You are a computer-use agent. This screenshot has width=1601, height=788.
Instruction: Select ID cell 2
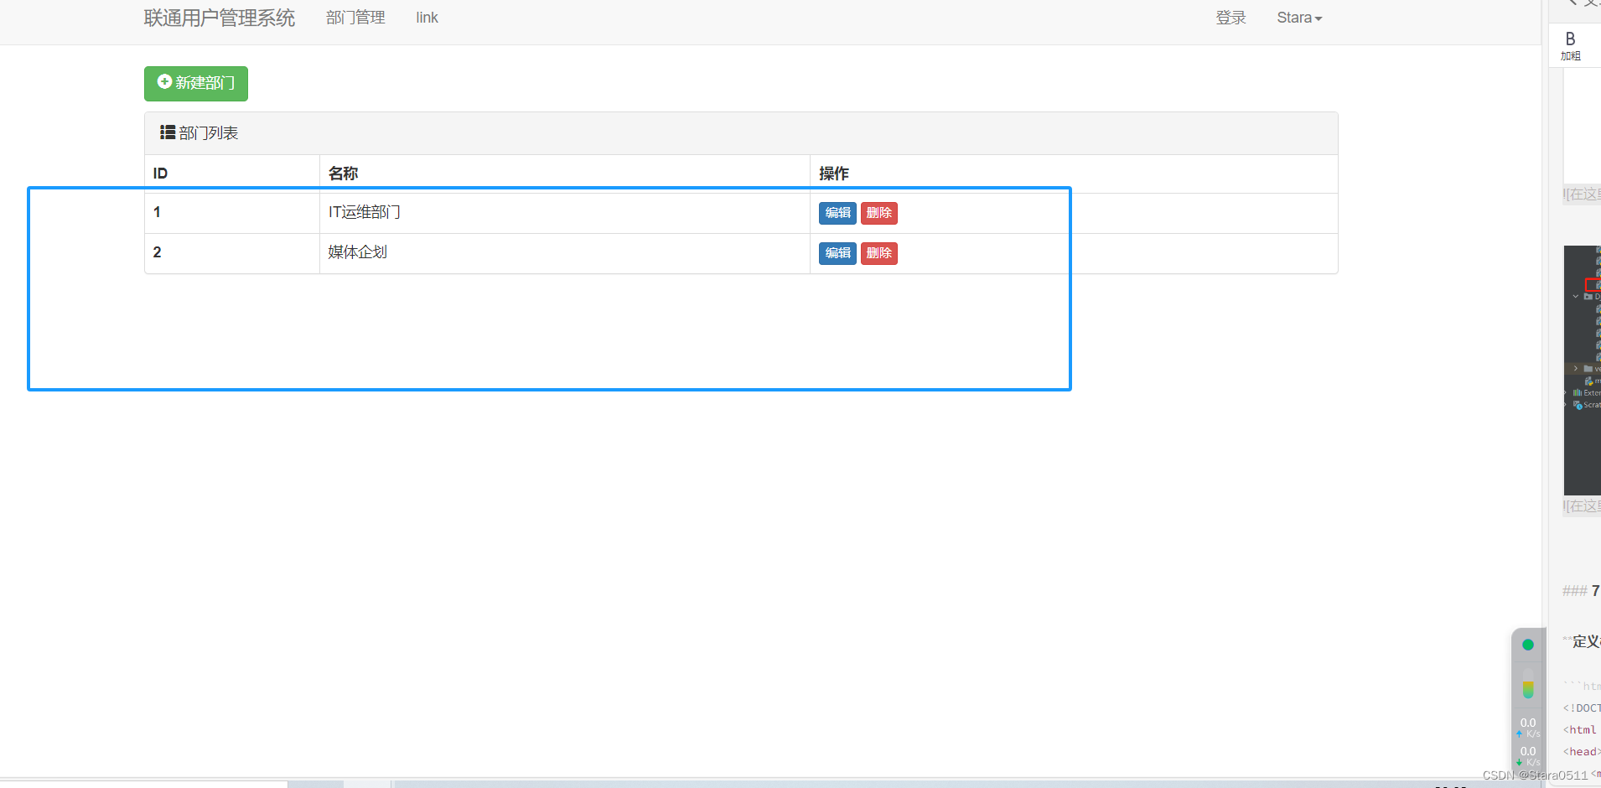232,253
